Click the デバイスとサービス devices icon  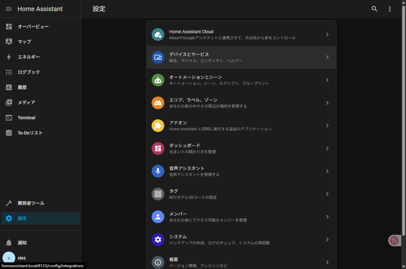[x=158, y=57]
